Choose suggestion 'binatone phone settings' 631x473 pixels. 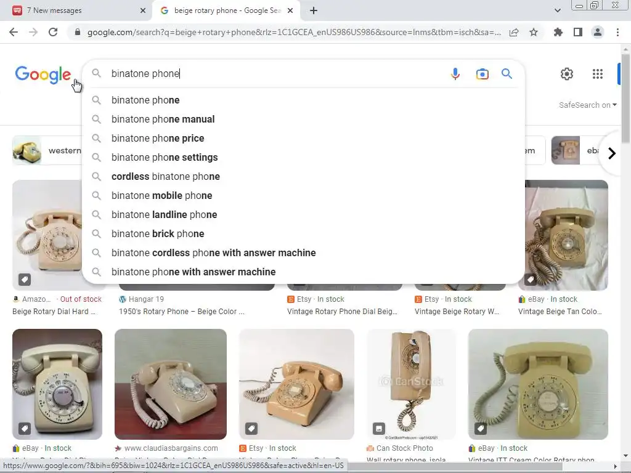coord(303,157)
